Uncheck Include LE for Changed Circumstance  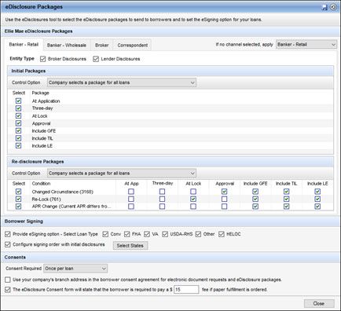pyautogui.click(x=317, y=192)
